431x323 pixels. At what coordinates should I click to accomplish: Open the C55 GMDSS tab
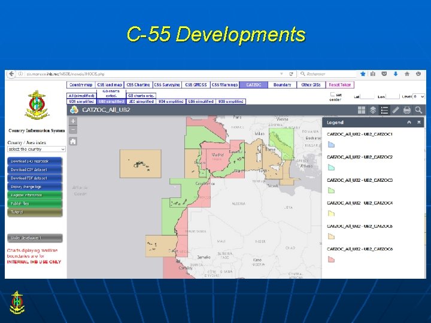pyautogui.click(x=196, y=85)
